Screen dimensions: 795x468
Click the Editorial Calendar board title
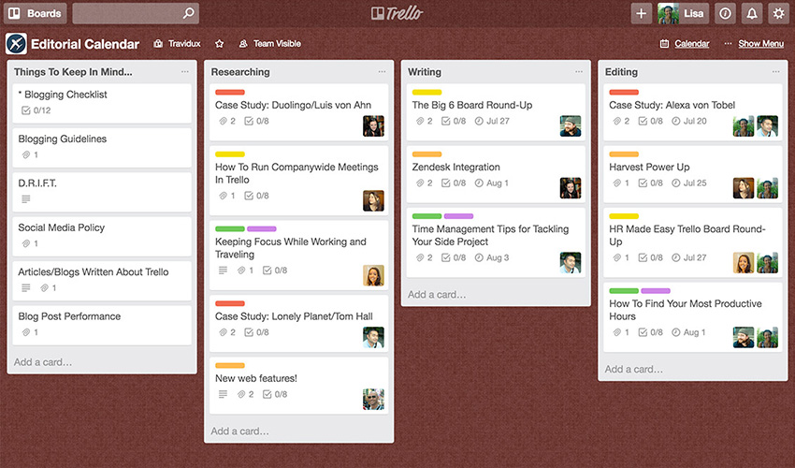[85, 44]
